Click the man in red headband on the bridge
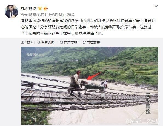Viewport: 163px width, 126px height. pyautogui.click(x=75, y=83)
